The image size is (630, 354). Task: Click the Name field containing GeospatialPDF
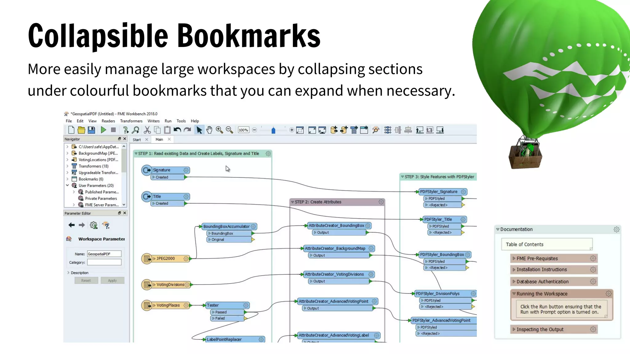tap(104, 254)
